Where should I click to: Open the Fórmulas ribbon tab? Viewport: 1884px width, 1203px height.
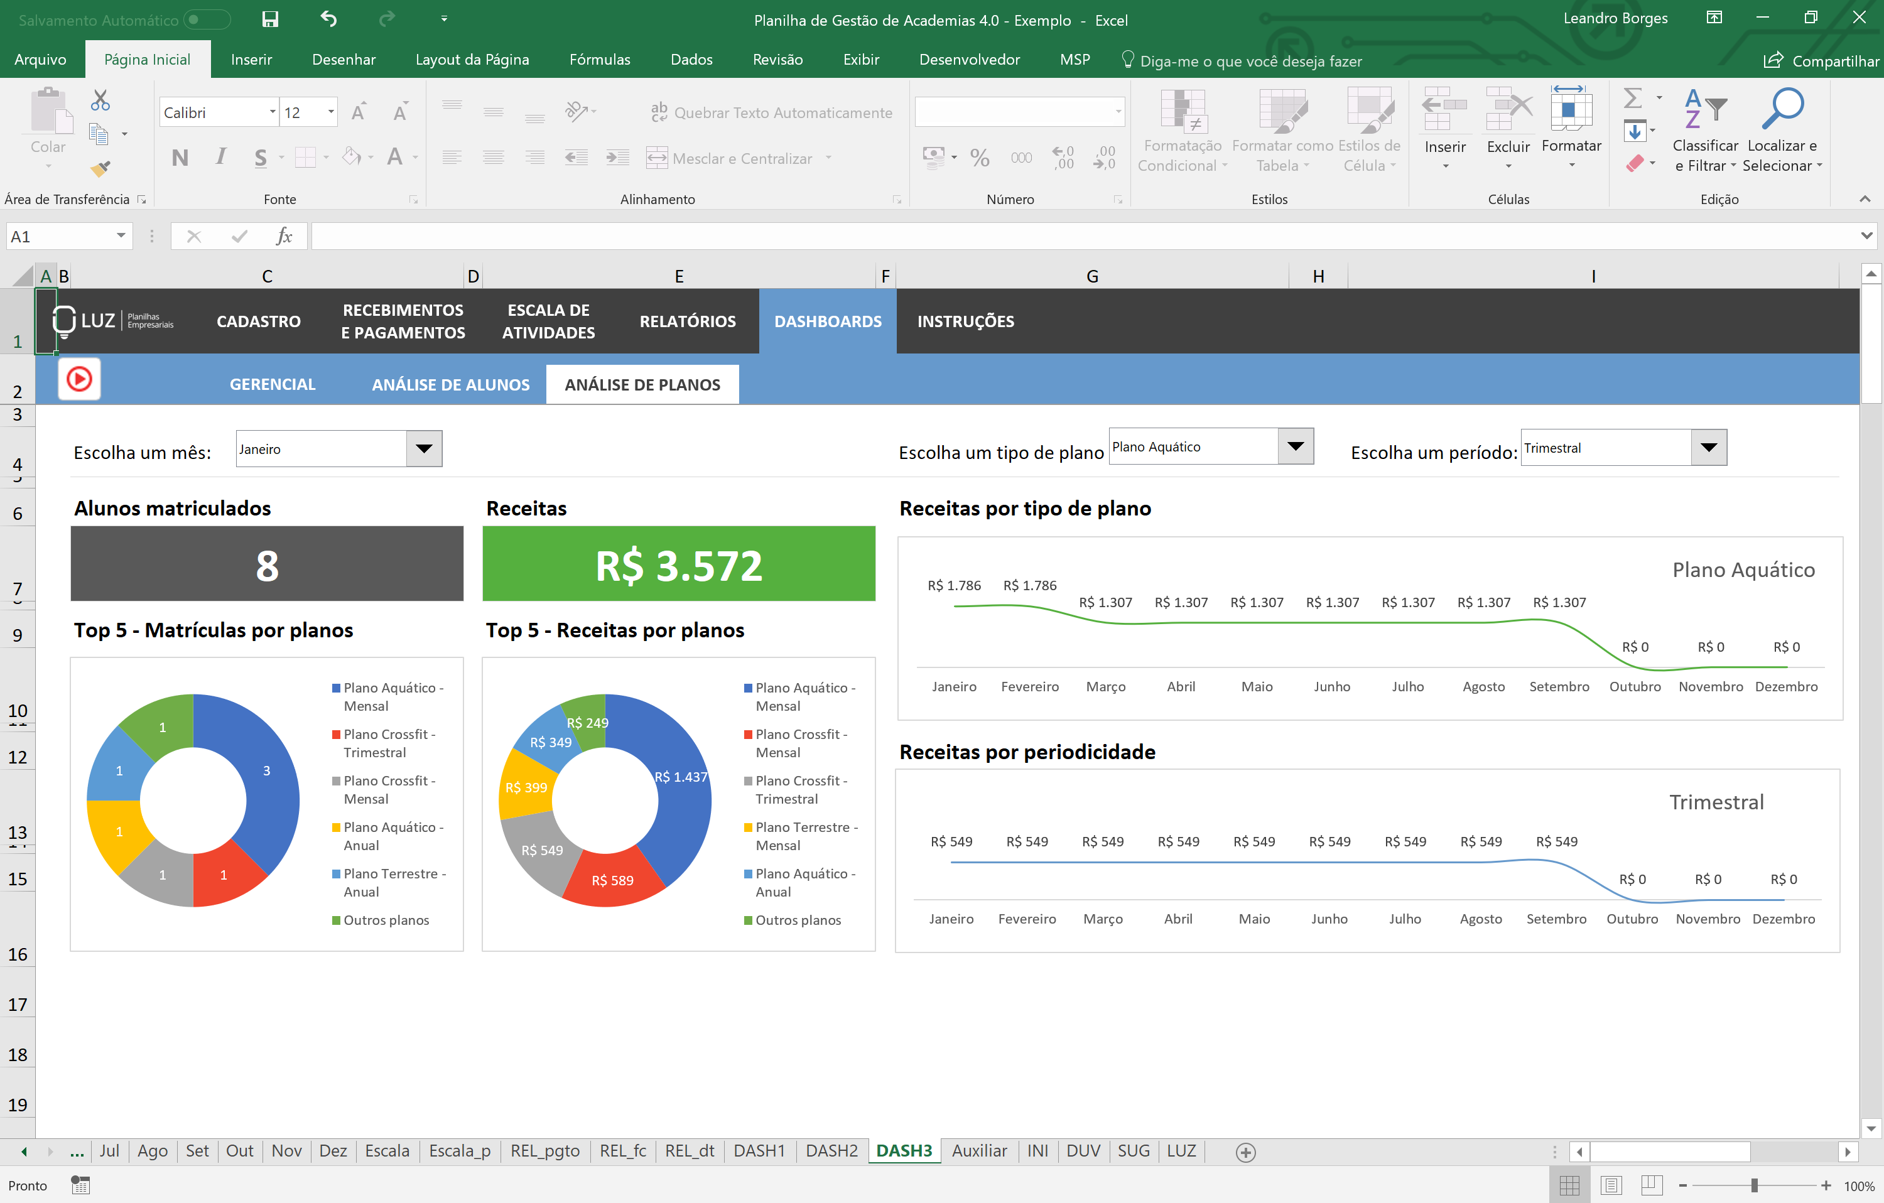[599, 60]
